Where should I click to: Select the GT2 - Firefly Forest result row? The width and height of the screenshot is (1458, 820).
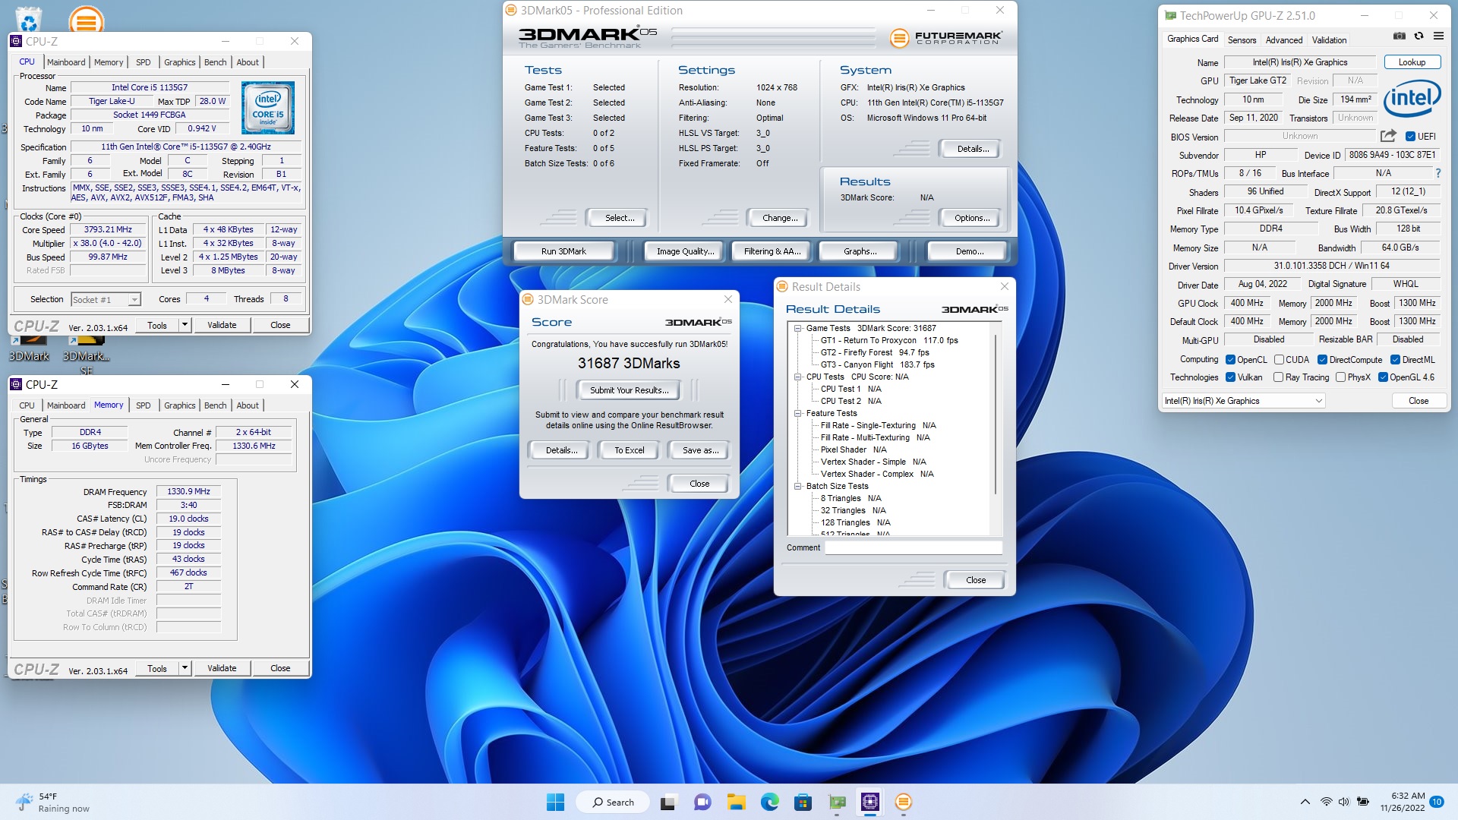click(x=875, y=353)
